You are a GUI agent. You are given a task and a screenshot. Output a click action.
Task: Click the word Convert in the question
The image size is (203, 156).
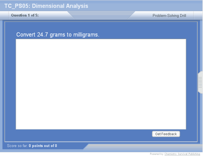point(26,35)
